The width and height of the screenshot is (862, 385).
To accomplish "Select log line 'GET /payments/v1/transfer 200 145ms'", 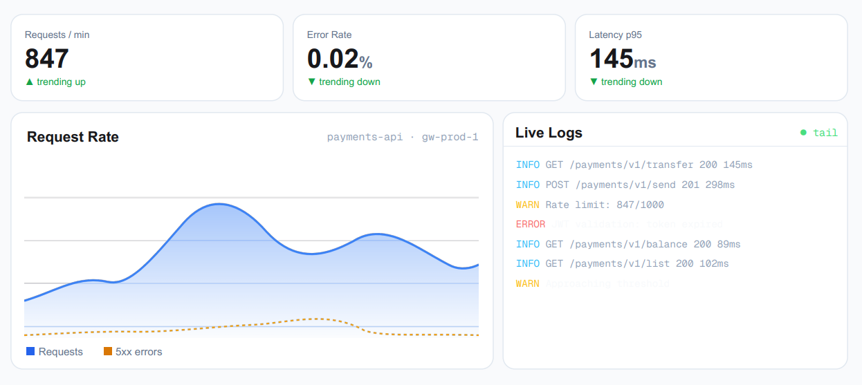I will click(649, 165).
